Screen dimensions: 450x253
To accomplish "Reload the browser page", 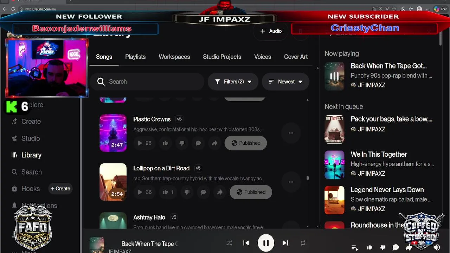I will pyautogui.click(x=13, y=9).
